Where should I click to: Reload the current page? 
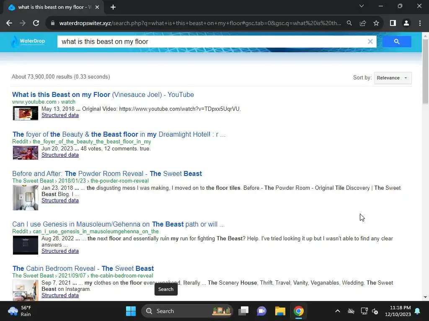click(x=36, y=23)
